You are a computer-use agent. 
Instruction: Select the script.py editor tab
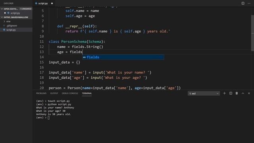click(43, 4)
